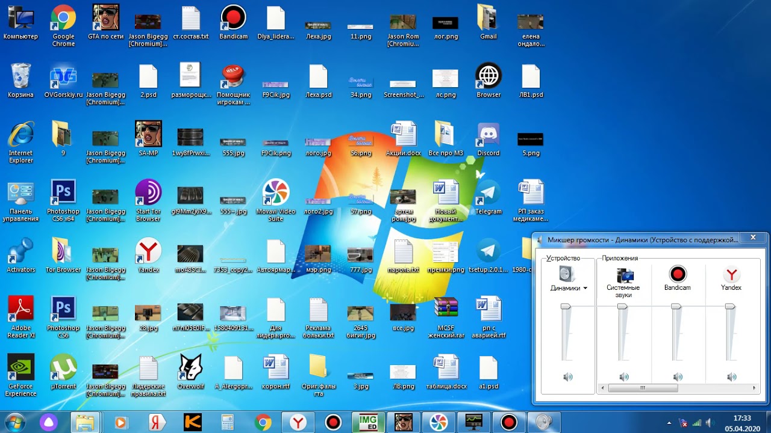This screenshot has height=433, width=771.
Task: Open Discord desktop shortcut
Action: tap(489, 139)
